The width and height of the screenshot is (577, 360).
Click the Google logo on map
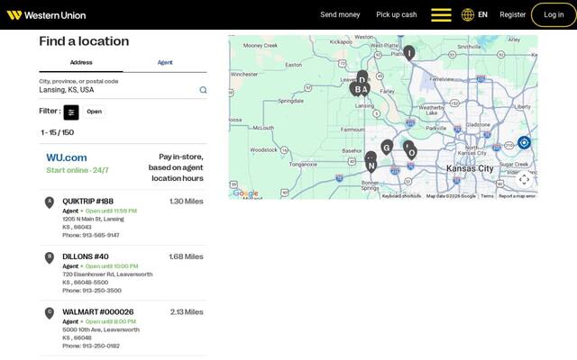[x=245, y=193]
